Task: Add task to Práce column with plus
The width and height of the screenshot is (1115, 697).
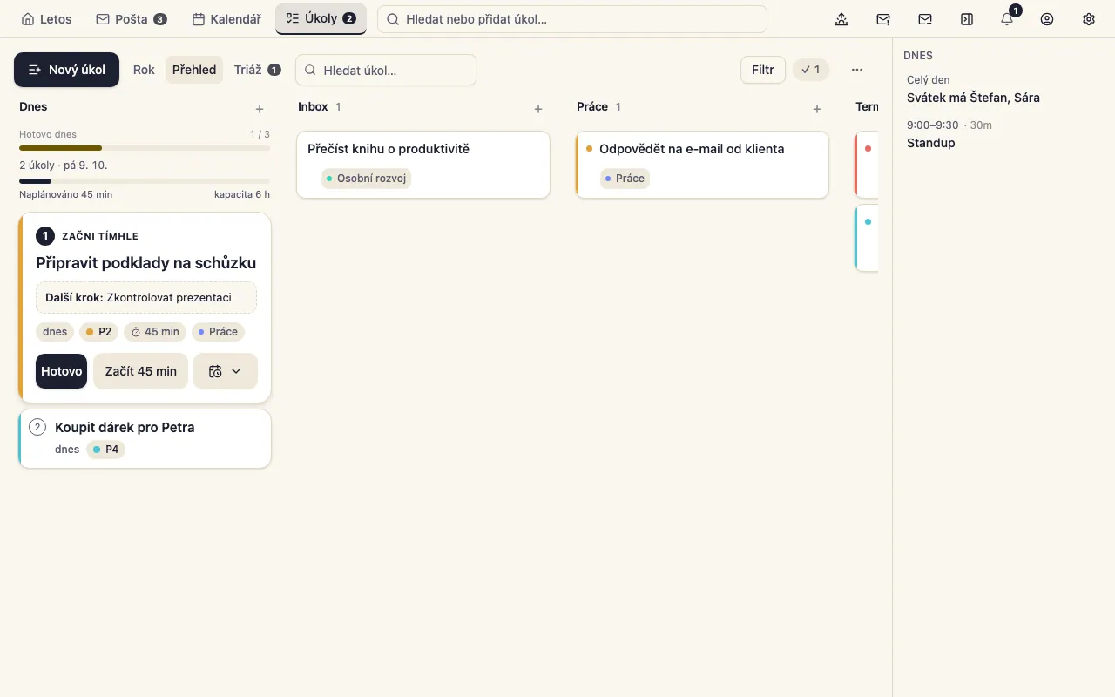Action: 817,109
